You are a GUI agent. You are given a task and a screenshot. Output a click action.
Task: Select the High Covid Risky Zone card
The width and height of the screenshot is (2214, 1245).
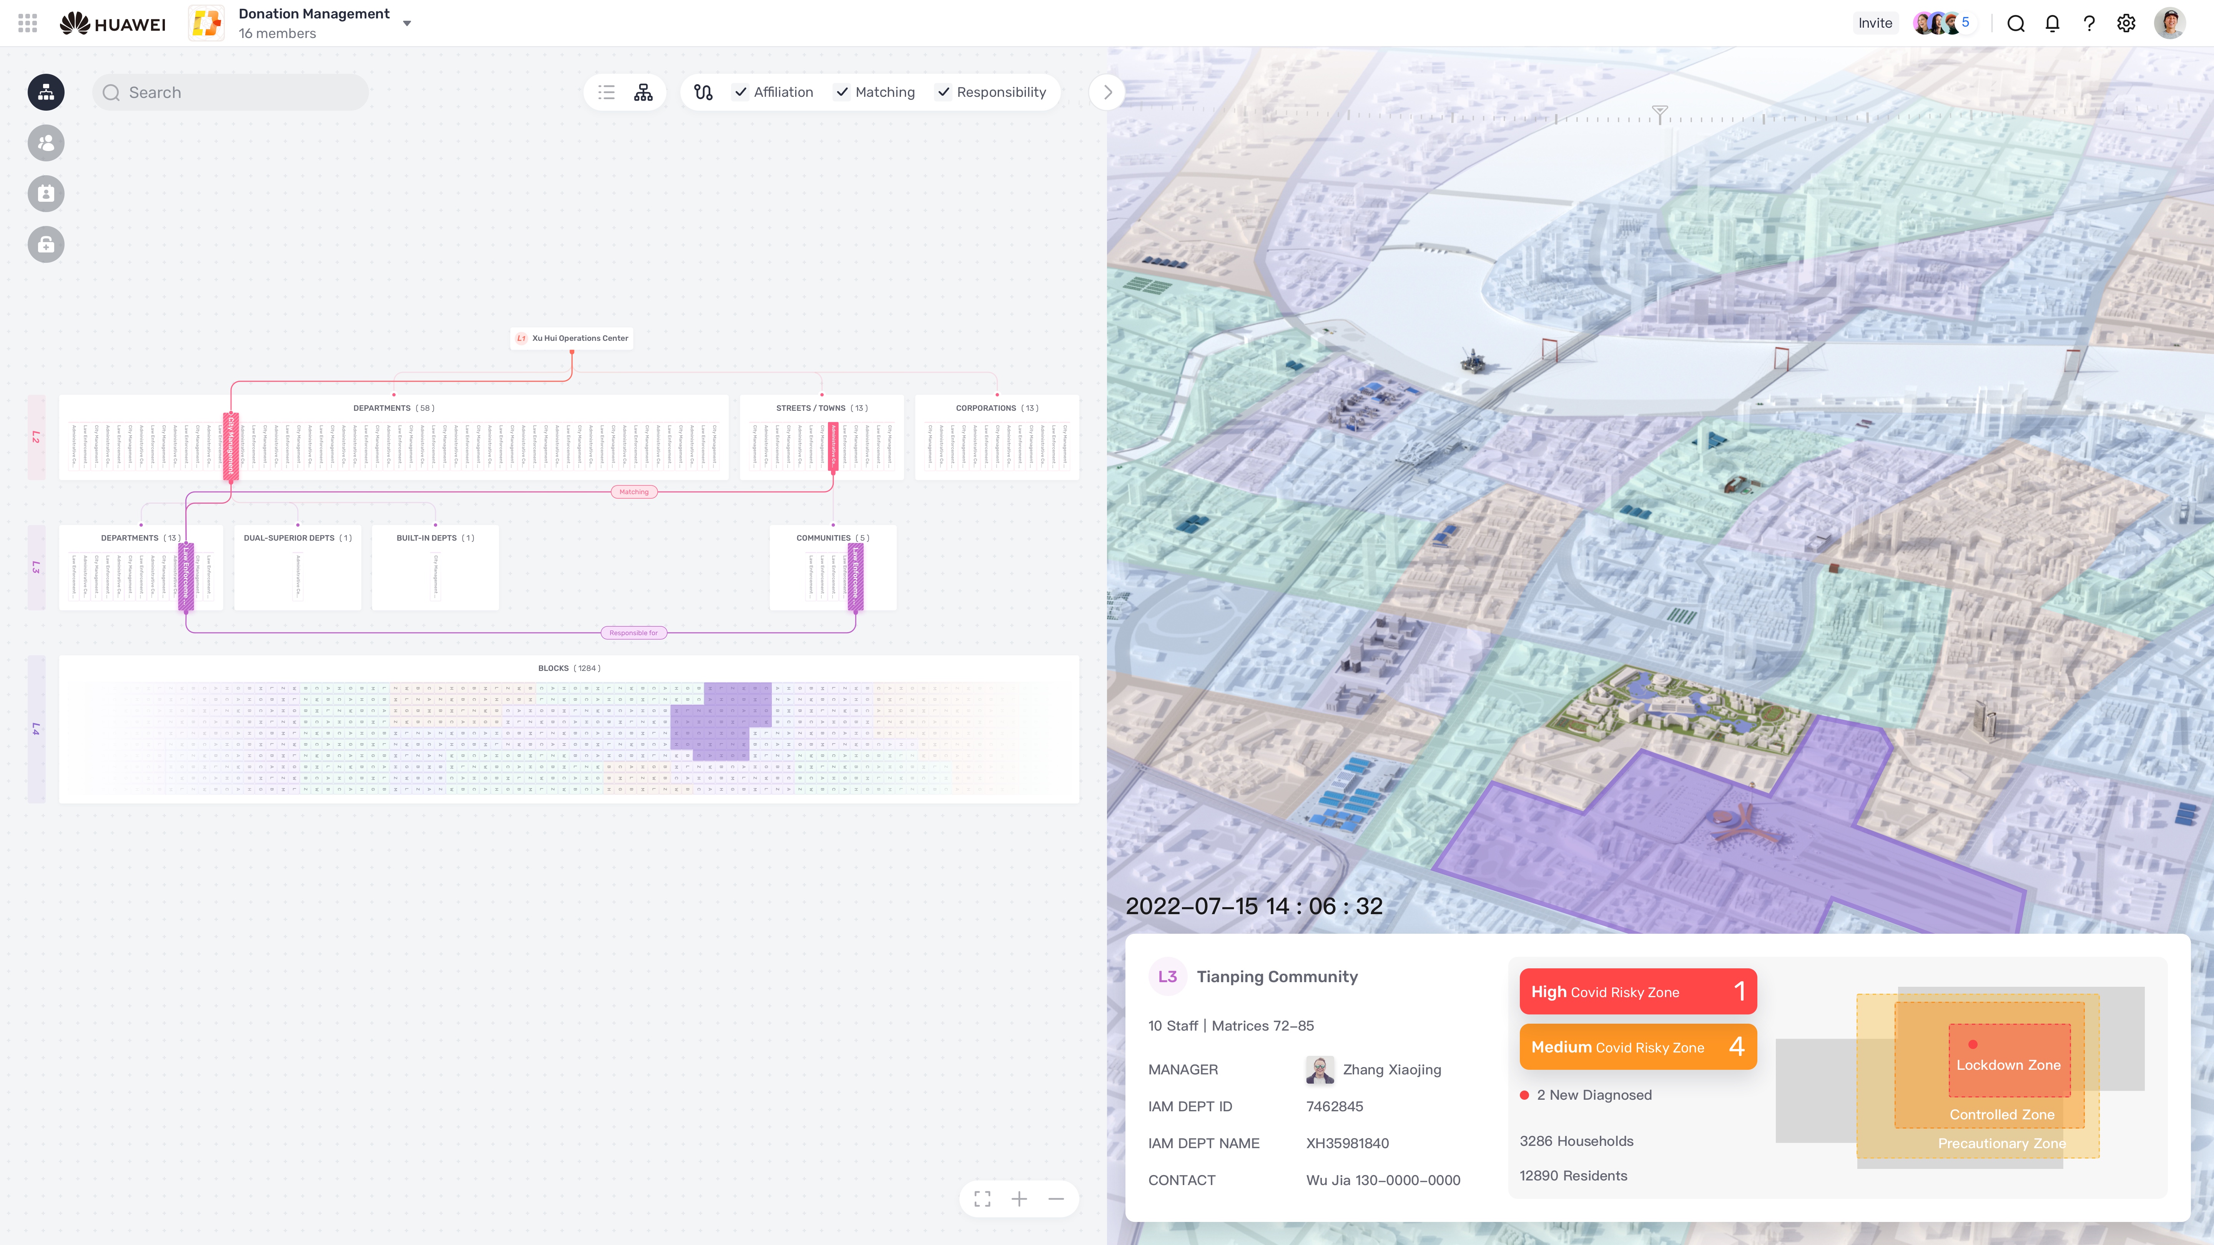click(x=1637, y=991)
